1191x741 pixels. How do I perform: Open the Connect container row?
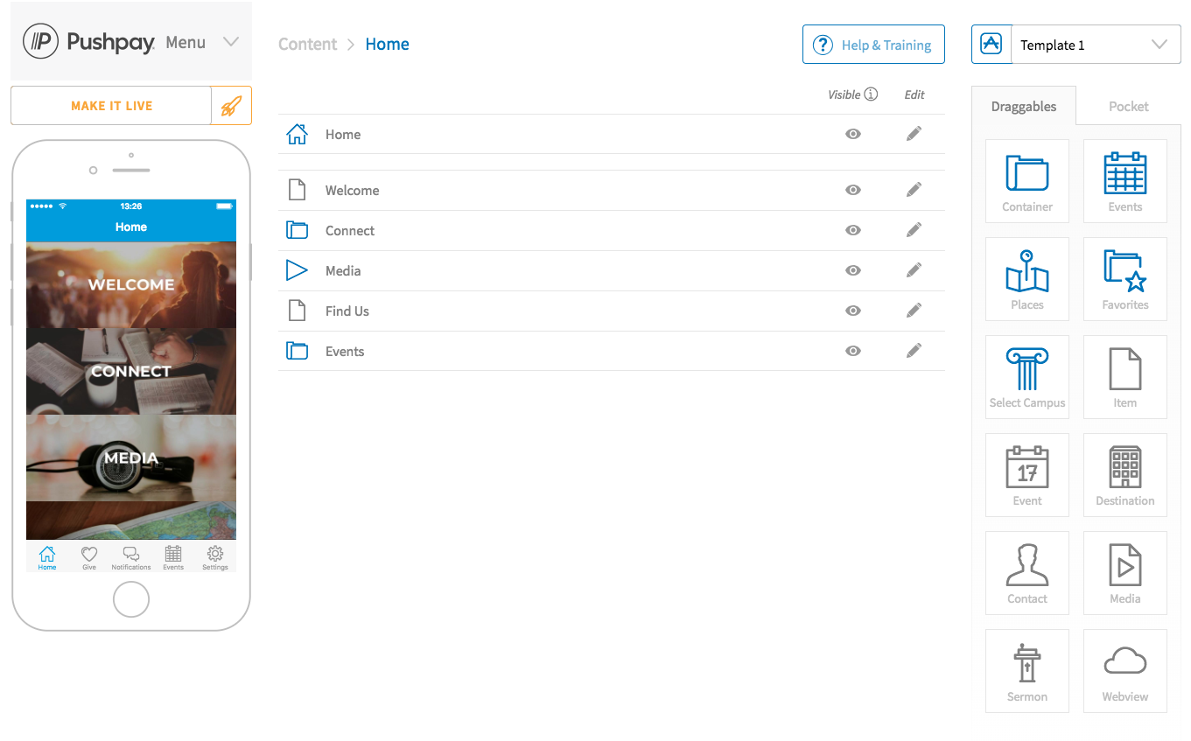click(x=350, y=230)
